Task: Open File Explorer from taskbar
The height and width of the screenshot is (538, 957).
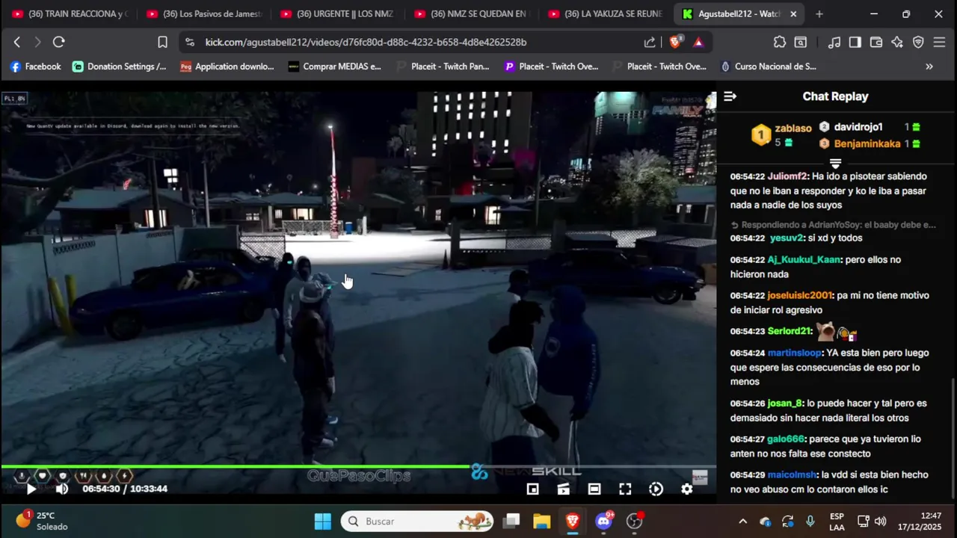Action: pos(541,521)
